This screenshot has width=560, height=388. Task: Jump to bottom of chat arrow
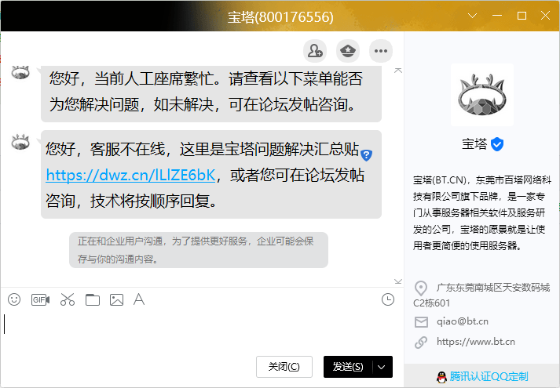coord(398,281)
